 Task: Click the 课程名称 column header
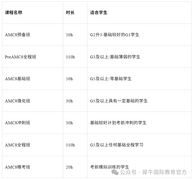[13, 12]
